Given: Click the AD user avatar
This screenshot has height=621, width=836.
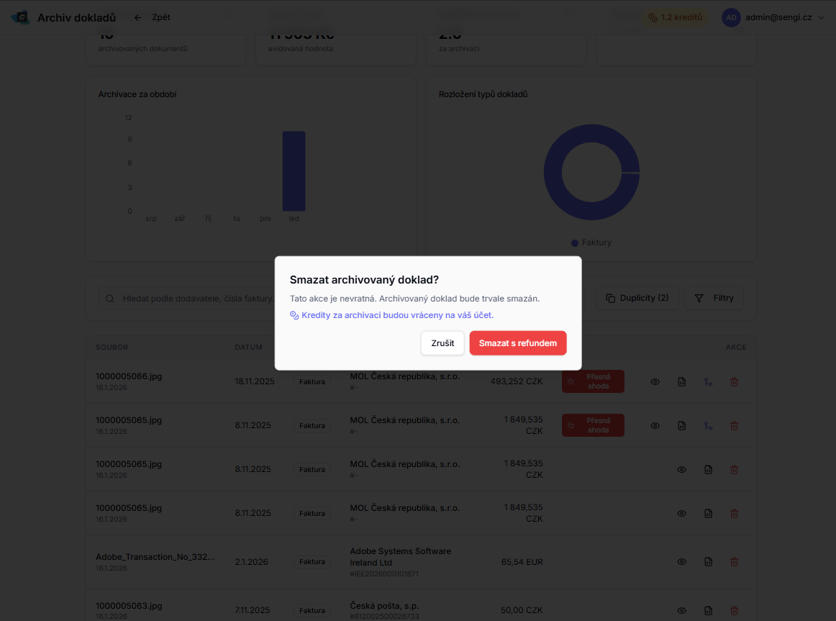Looking at the screenshot, I should pyautogui.click(x=731, y=17).
